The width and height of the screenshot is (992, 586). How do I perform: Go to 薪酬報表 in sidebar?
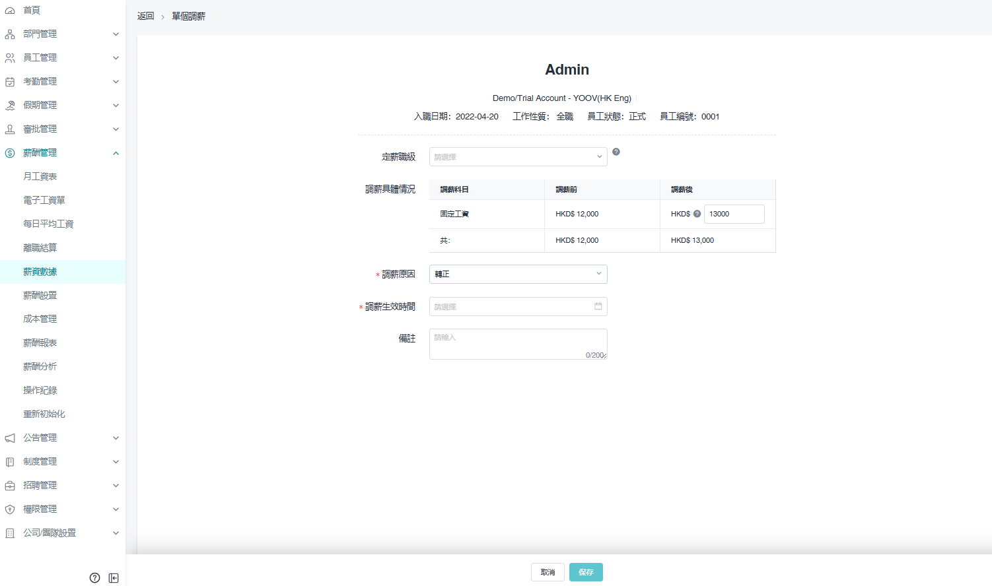tap(40, 343)
